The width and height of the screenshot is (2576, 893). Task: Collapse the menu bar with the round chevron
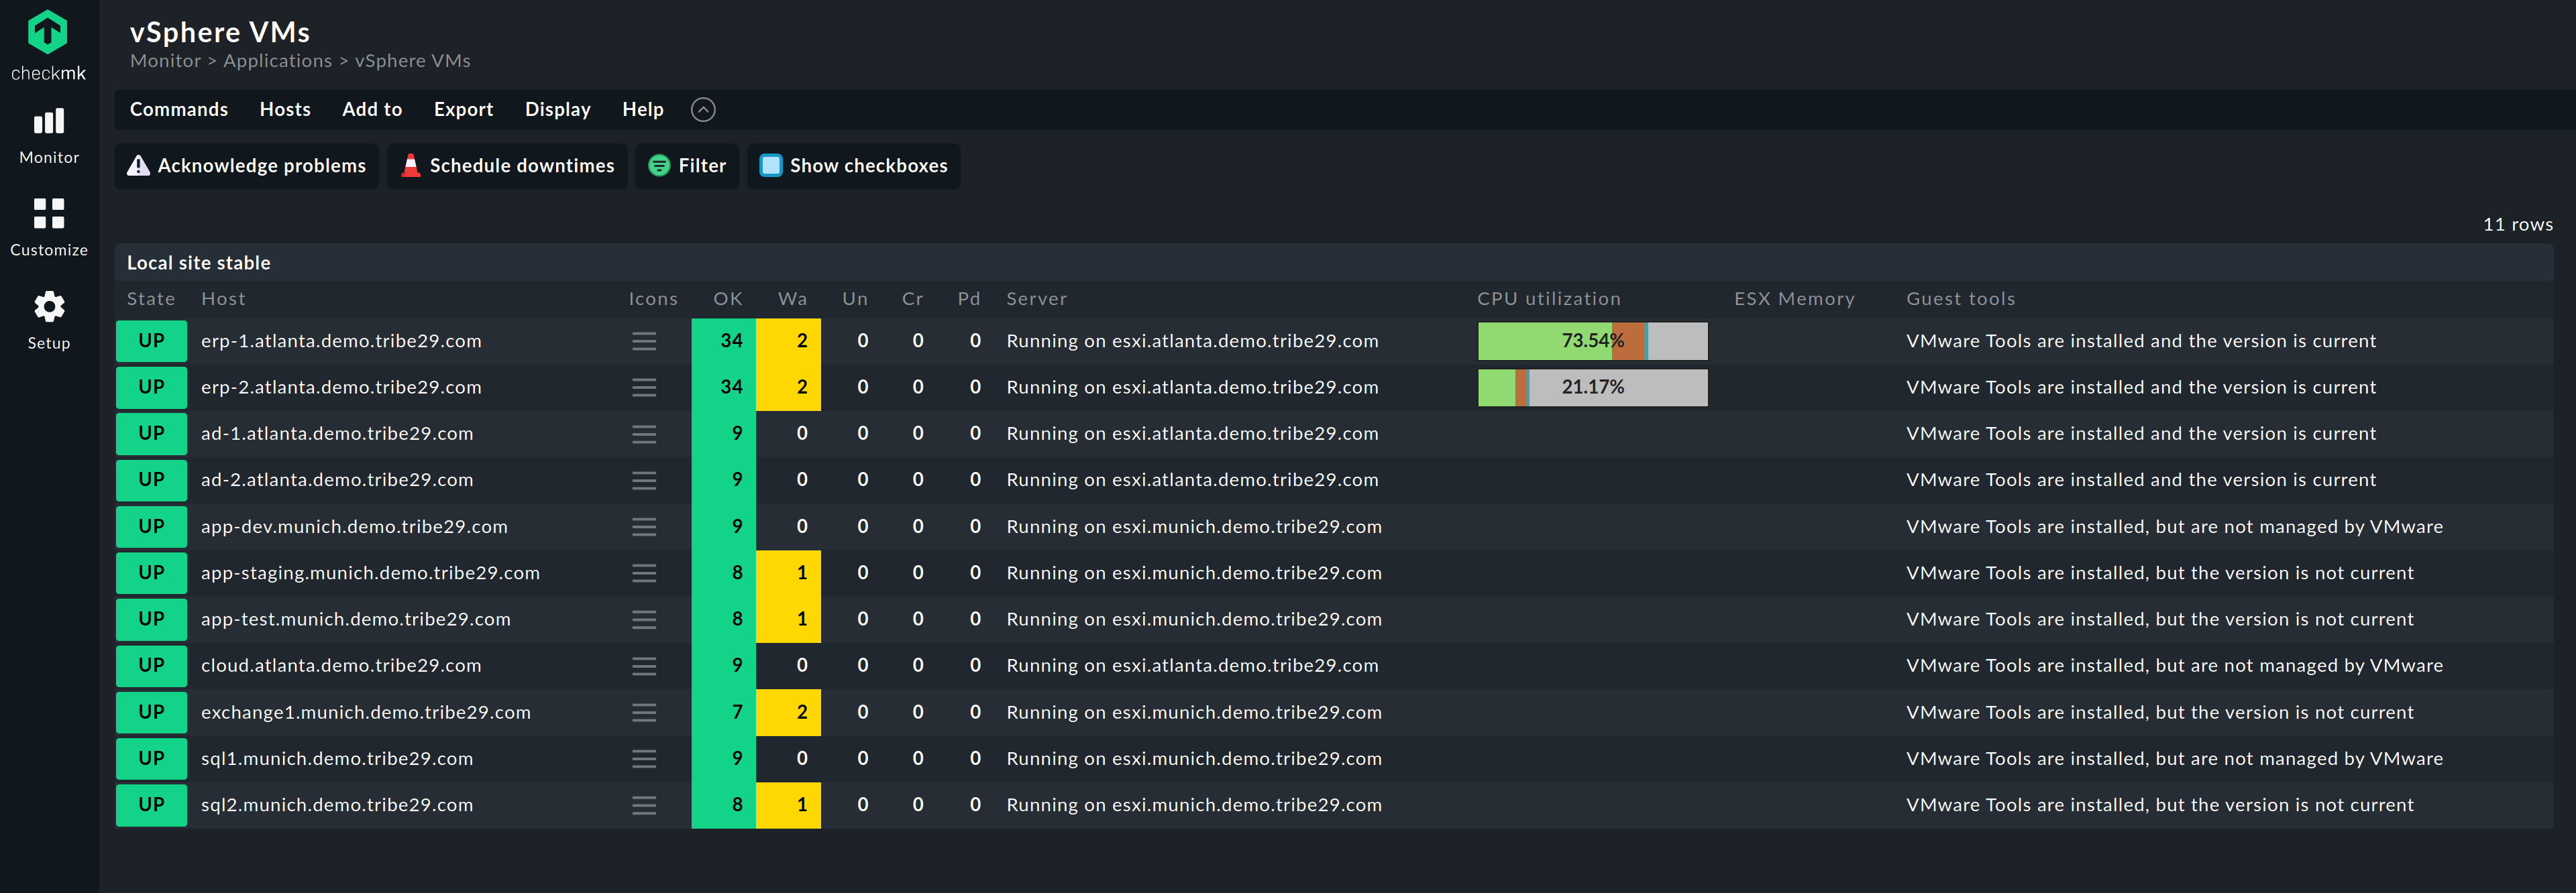click(703, 110)
